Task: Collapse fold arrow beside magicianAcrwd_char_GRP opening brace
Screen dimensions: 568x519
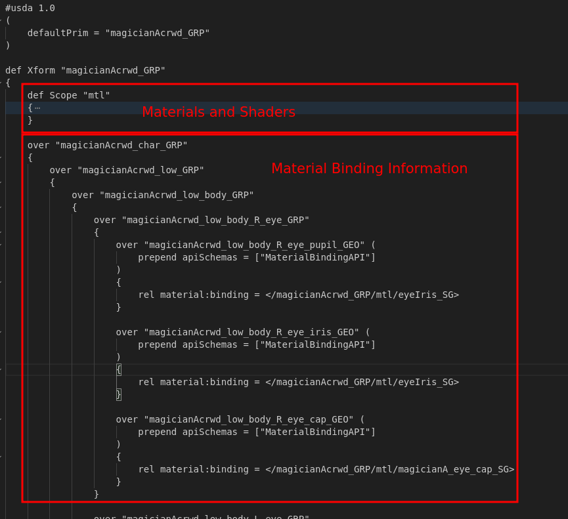Action: coord(1,157)
